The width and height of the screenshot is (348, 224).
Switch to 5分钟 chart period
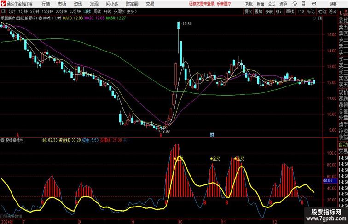[x=35, y=11]
